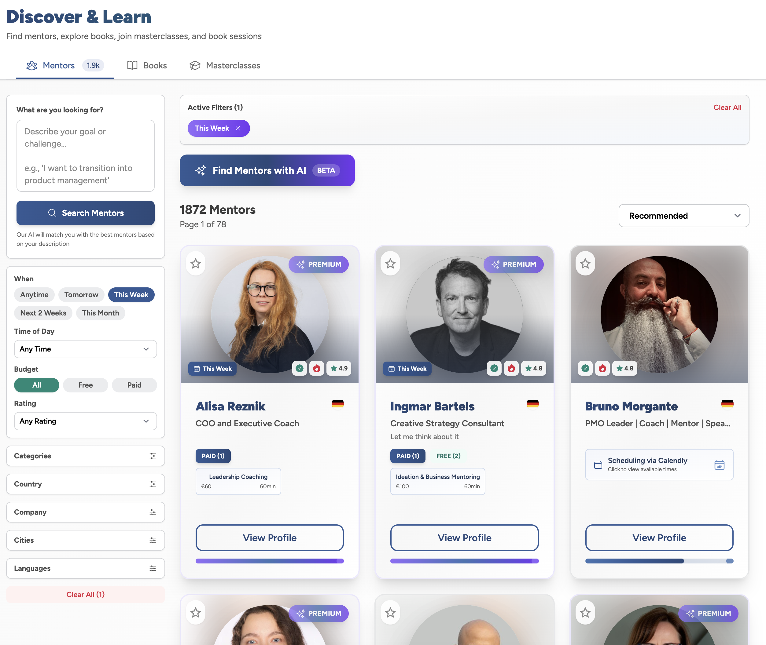Open the Time of Day dropdown
The height and width of the screenshot is (645, 766).
click(86, 349)
